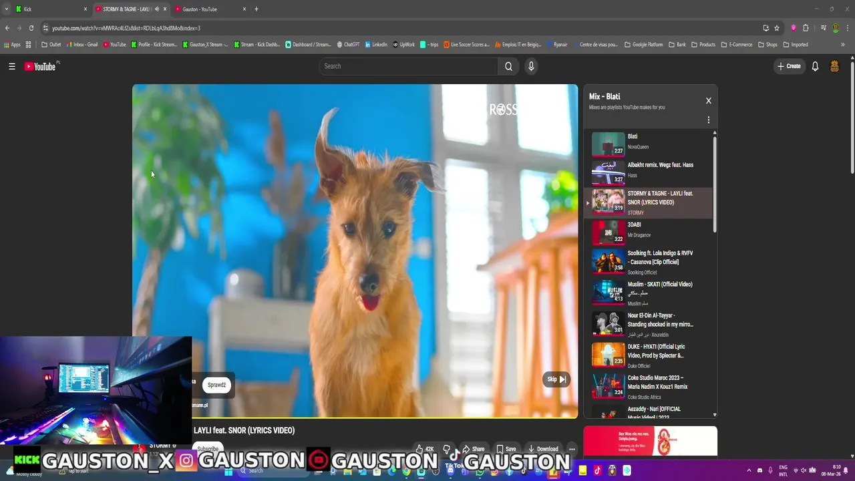Open the tab search dropdown arrow

7,9
